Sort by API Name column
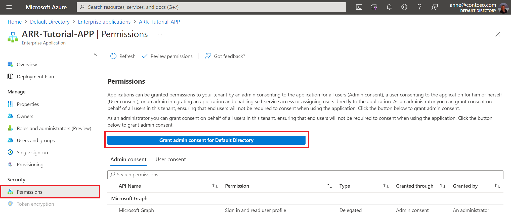The height and width of the screenshot is (215, 511). 215,186
